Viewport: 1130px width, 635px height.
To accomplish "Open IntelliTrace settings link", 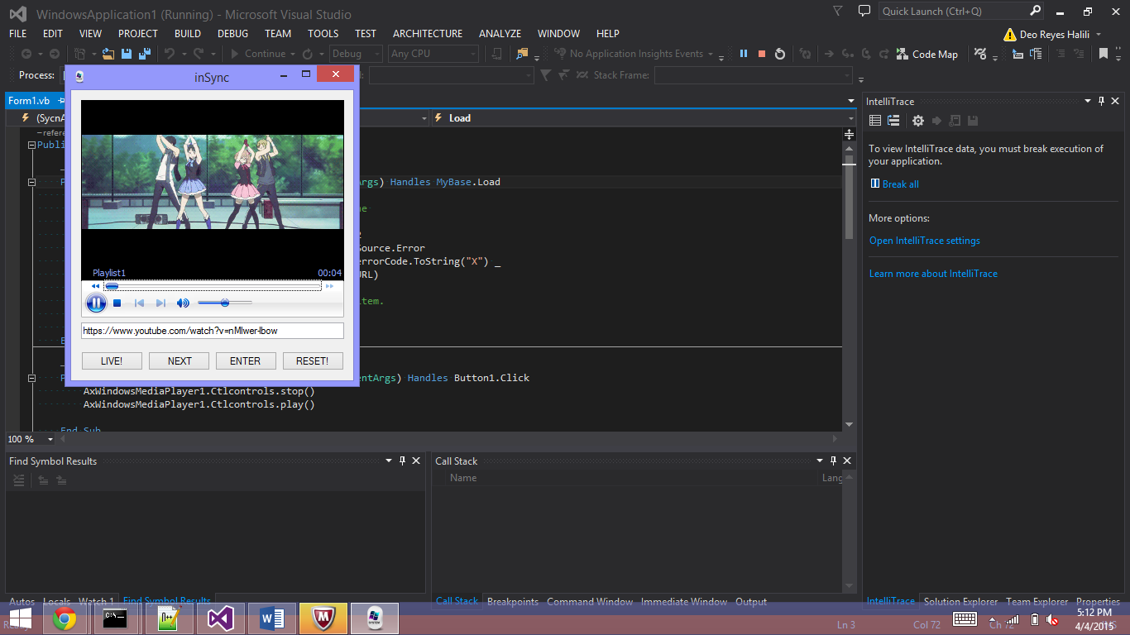I will click(x=924, y=241).
